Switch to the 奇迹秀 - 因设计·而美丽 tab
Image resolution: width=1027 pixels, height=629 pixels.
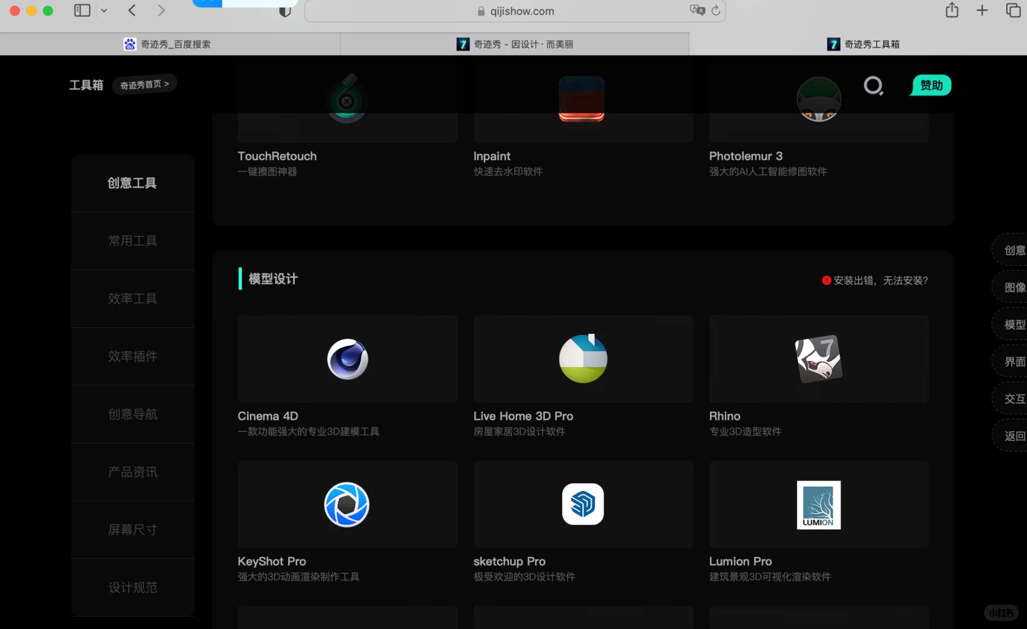(515, 44)
